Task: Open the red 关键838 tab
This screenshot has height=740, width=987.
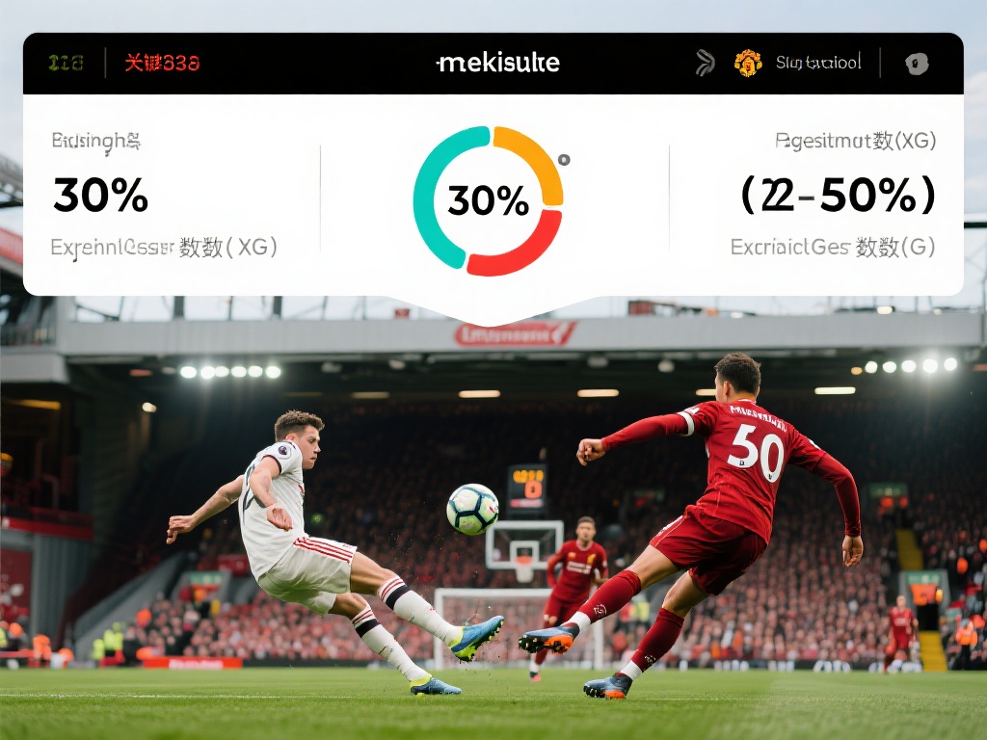Action: 162,63
